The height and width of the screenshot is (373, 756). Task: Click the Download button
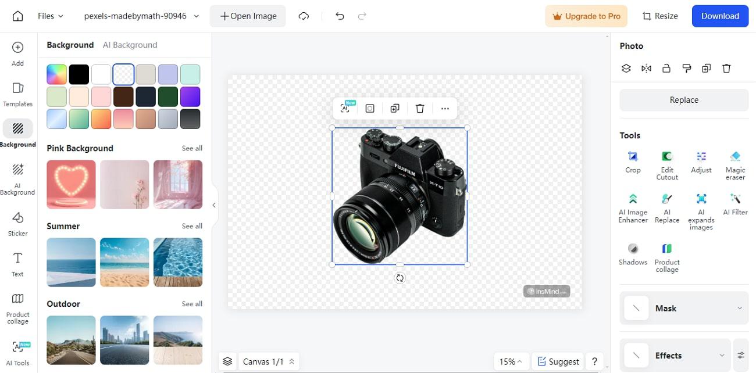(x=720, y=16)
